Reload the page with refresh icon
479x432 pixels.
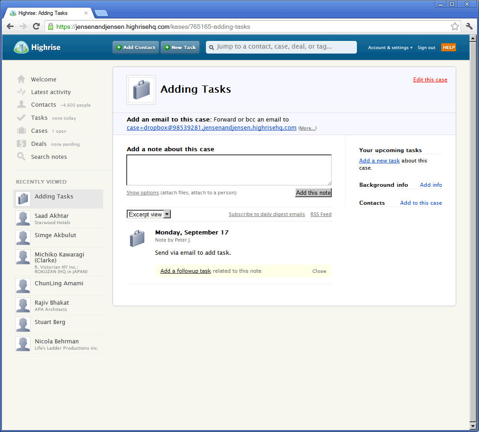pos(36,27)
